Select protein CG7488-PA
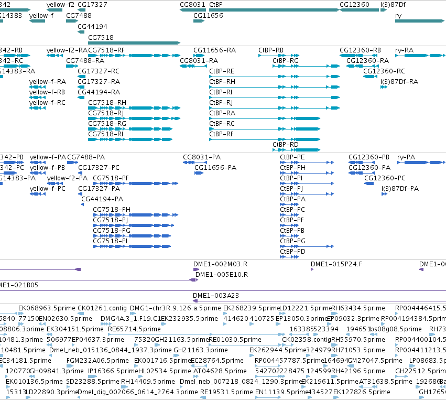Image resolution: width=446 pixels, height=400 pixels. [72, 163]
